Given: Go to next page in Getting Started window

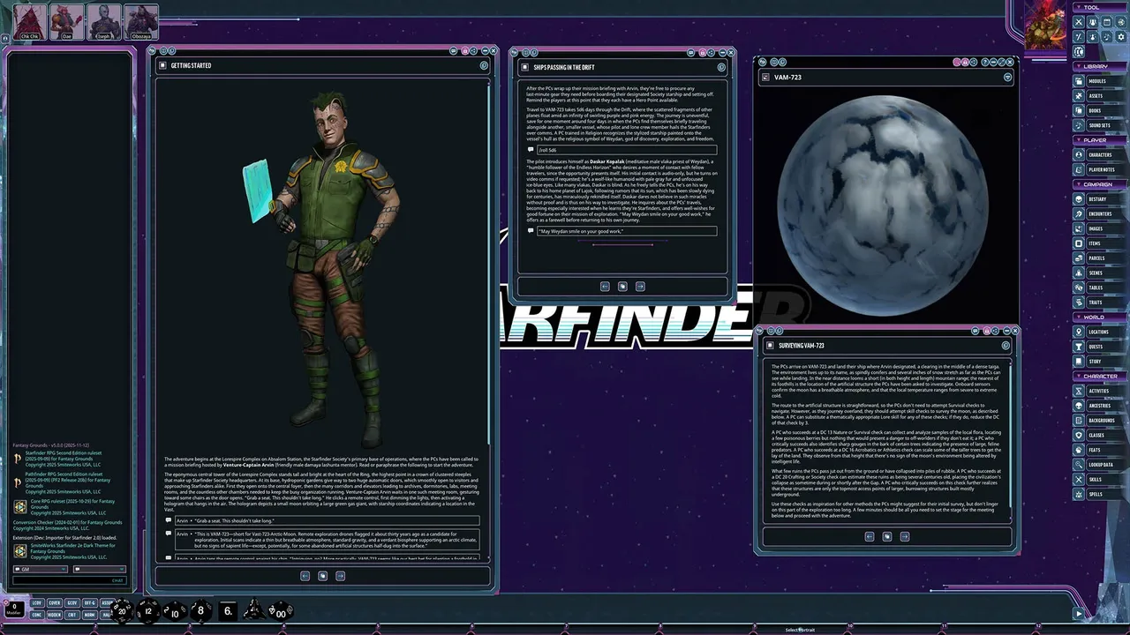Looking at the screenshot, I should (x=340, y=576).
